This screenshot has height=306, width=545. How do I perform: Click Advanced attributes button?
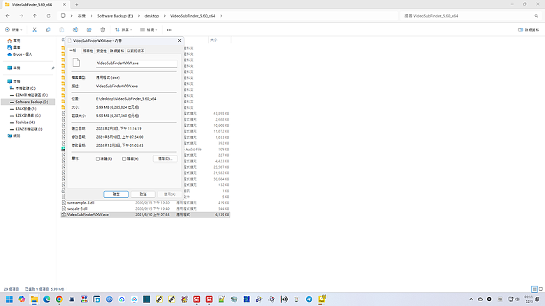pos(165,159)
